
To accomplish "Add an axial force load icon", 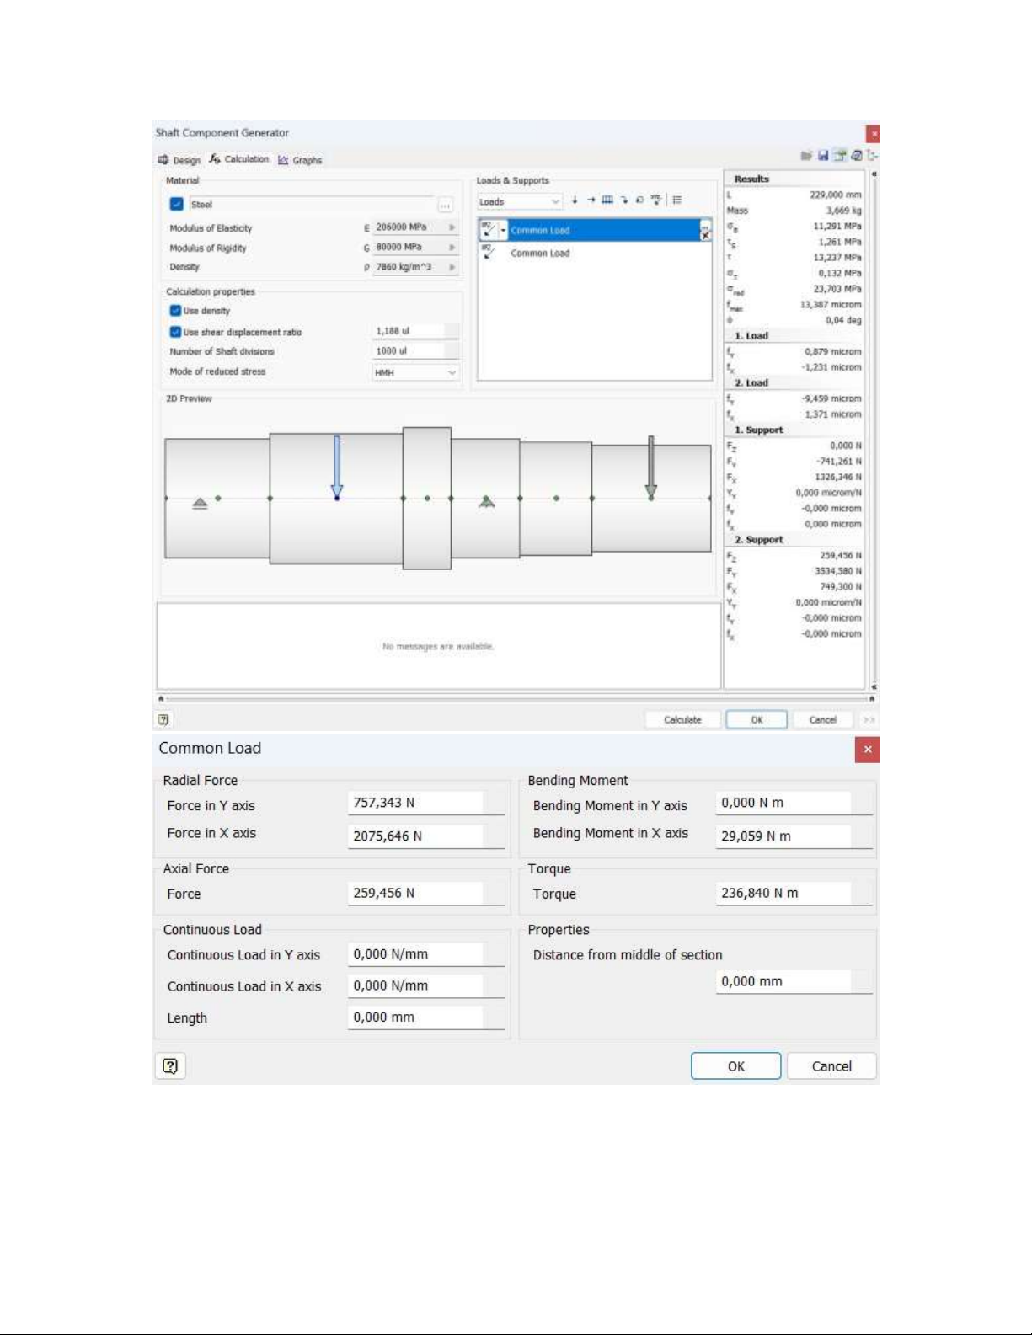I will (x=591, y=200).
